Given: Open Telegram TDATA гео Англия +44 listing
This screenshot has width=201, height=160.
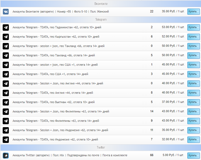Looking at the screenshot, I should (x=53, y=93).
